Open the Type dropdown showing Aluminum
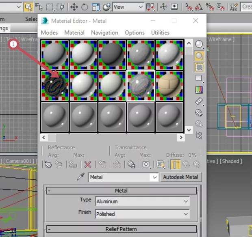 click(143, 201)
